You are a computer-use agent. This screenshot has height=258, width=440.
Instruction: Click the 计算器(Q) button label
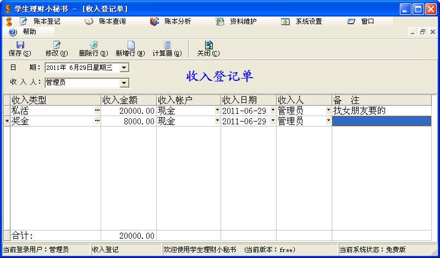[167, 53]
